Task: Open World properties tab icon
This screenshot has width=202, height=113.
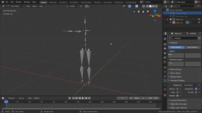Action: [165, 62]
